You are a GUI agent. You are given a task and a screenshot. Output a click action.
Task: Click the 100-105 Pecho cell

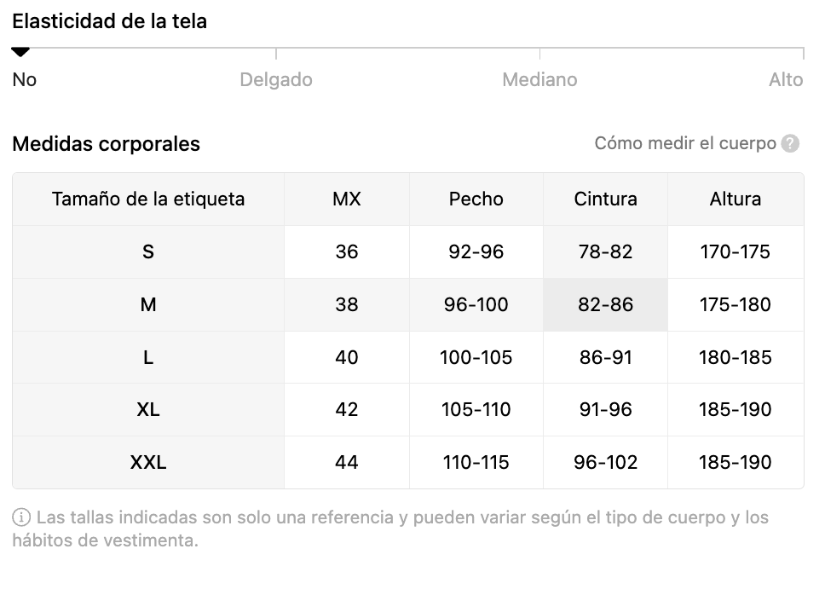pyautogui.click(x=476, y=357)
